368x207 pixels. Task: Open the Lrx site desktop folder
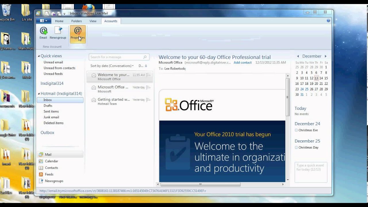tap(26, 13)
